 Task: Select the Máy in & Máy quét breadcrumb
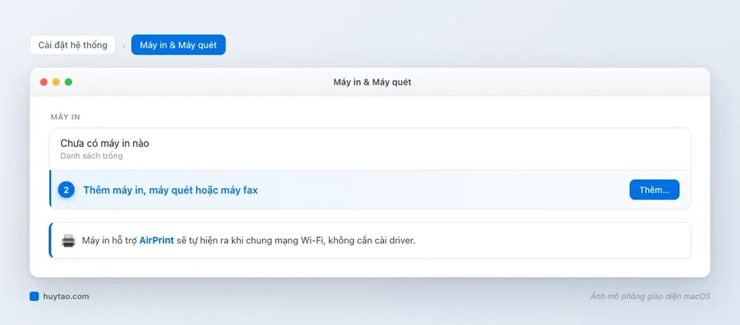[x=178, y=45]
